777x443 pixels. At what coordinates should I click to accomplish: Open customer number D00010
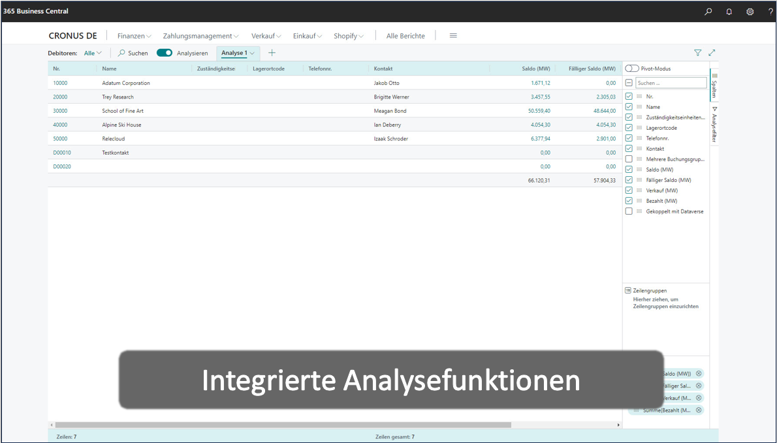click(62, 153)
